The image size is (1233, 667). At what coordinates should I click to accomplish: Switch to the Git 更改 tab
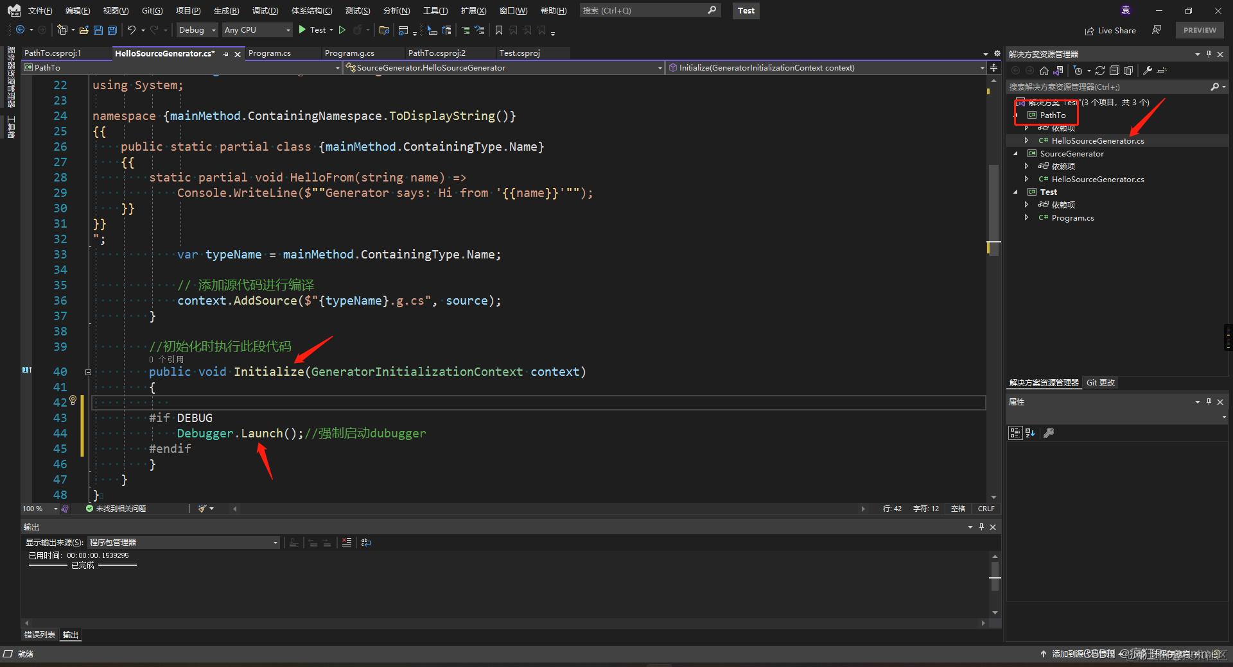[x=1101, y=383]
